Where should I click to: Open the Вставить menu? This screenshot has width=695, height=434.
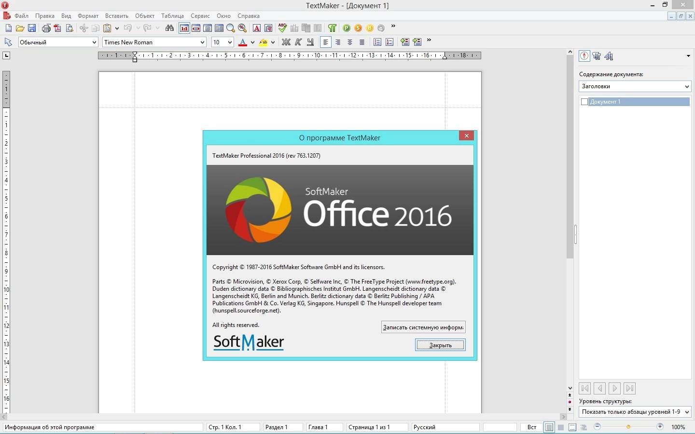point(117,16)
